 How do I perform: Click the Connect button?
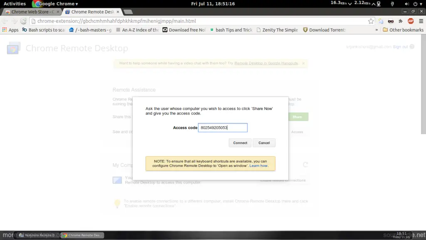pos(240,143)
